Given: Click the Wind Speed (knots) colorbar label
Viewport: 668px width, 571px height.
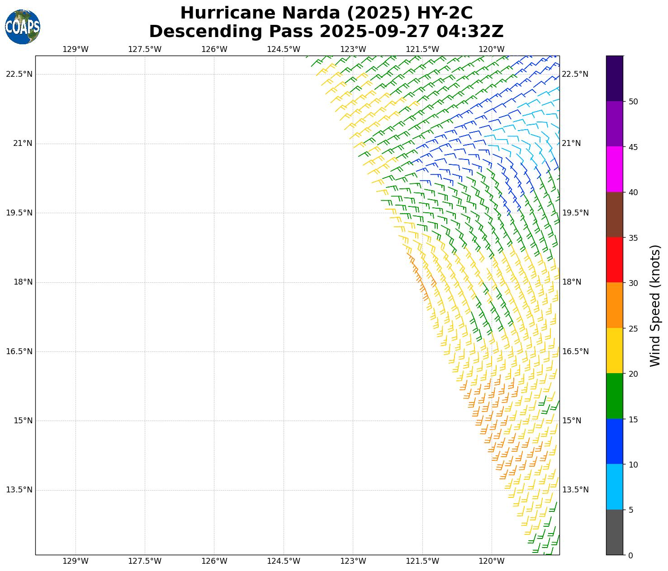Looking at the screenshot, I should click(654, 306).
